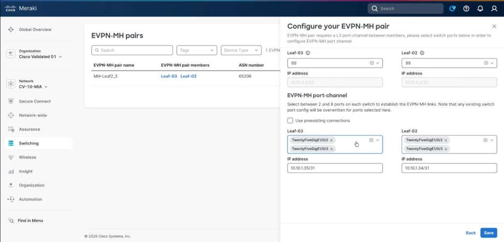Click the EVPN-MH pair members column header
The image size is (504, 242).
pyautogui.click(x=185, y=65)
